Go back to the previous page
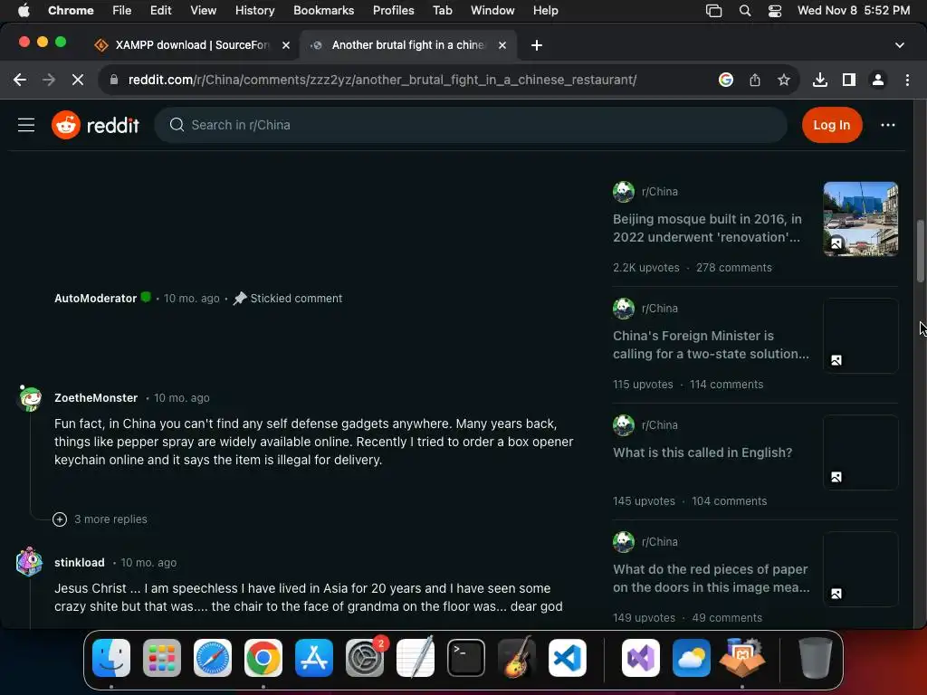This screenshot has width=927, height=695. [x=20, y=80]
